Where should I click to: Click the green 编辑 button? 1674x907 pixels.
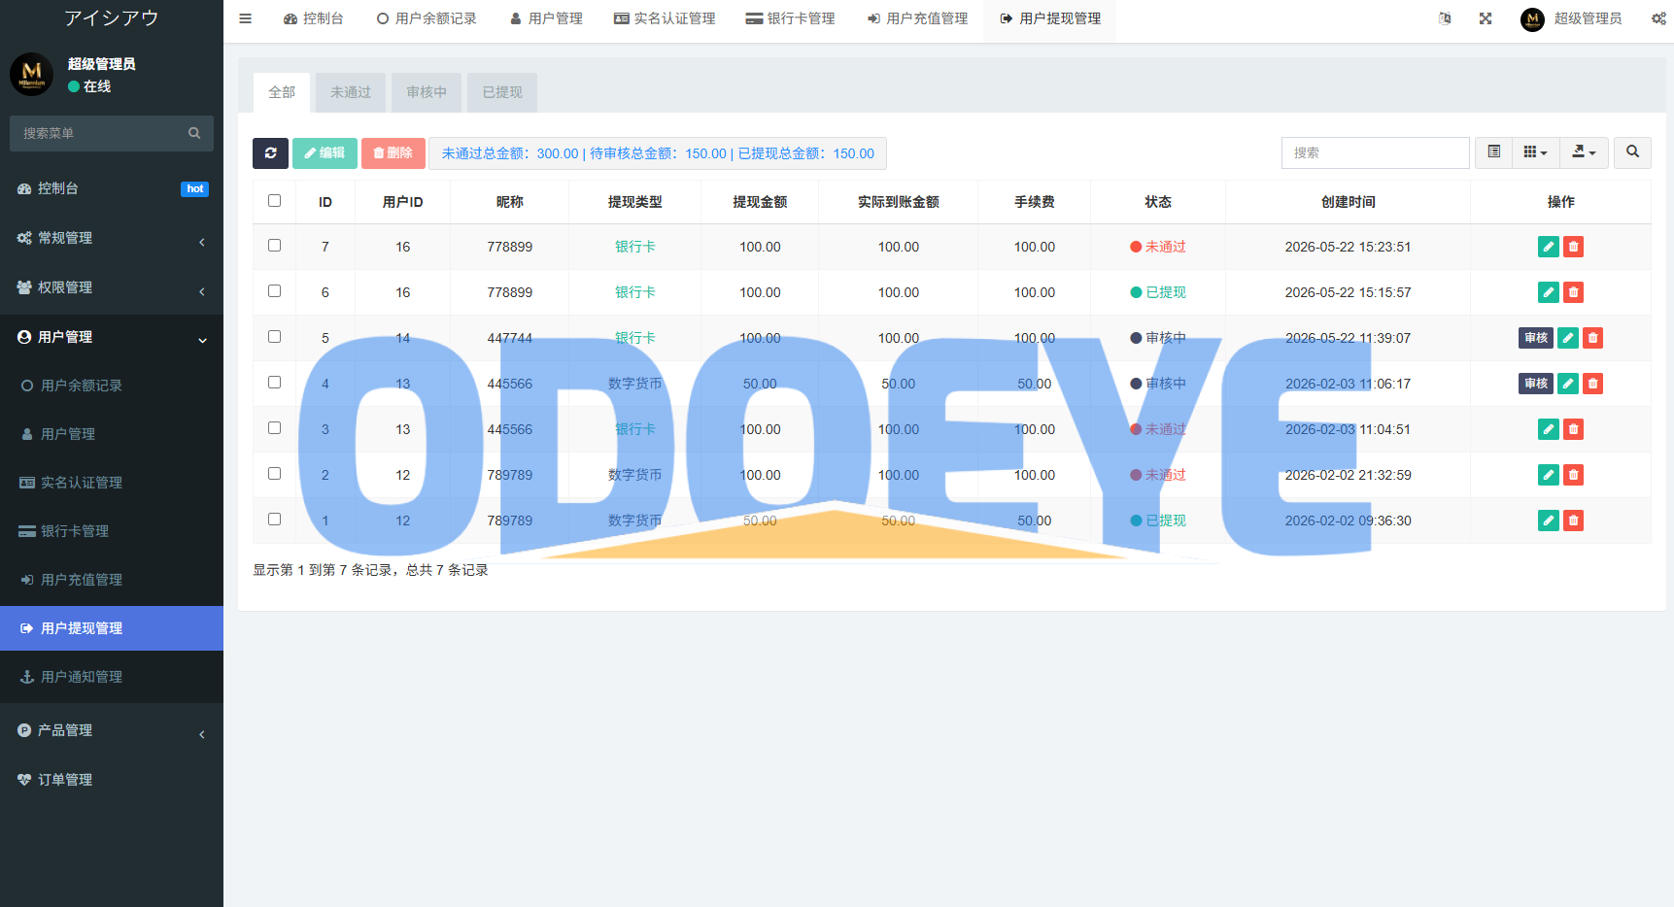[x=325, y=152]
